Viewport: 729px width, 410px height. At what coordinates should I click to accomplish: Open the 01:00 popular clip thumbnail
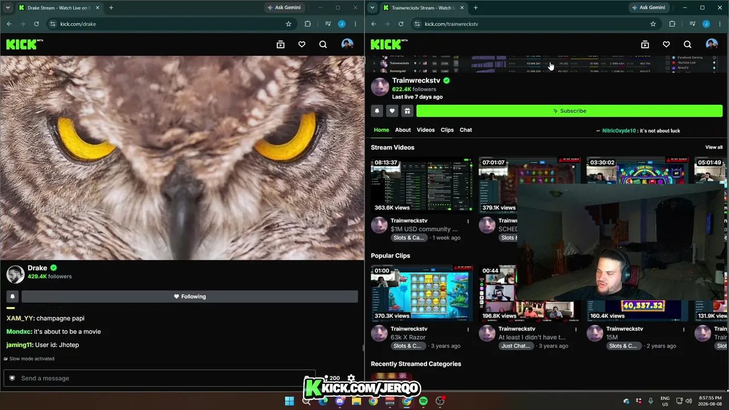[x=421, y=293]
